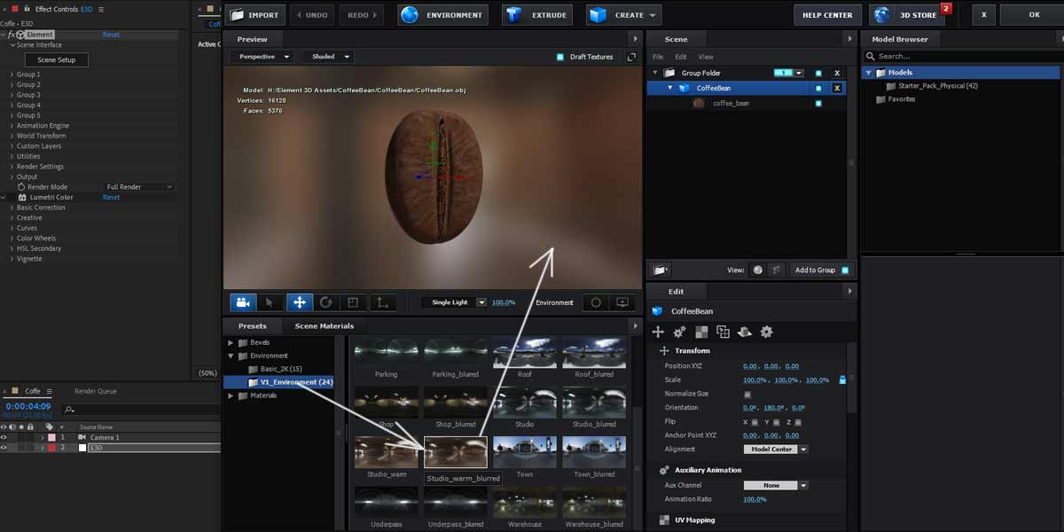Select the Studio_warm_blurred environment thumbnail
Viewport: 1064px width, 532px height.
[455, 451]
